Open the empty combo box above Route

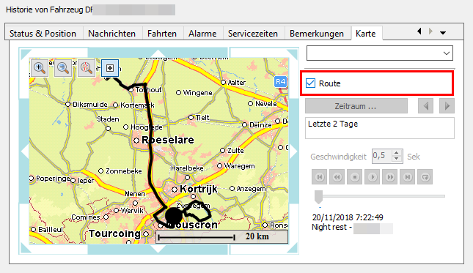tap(380, 53)
